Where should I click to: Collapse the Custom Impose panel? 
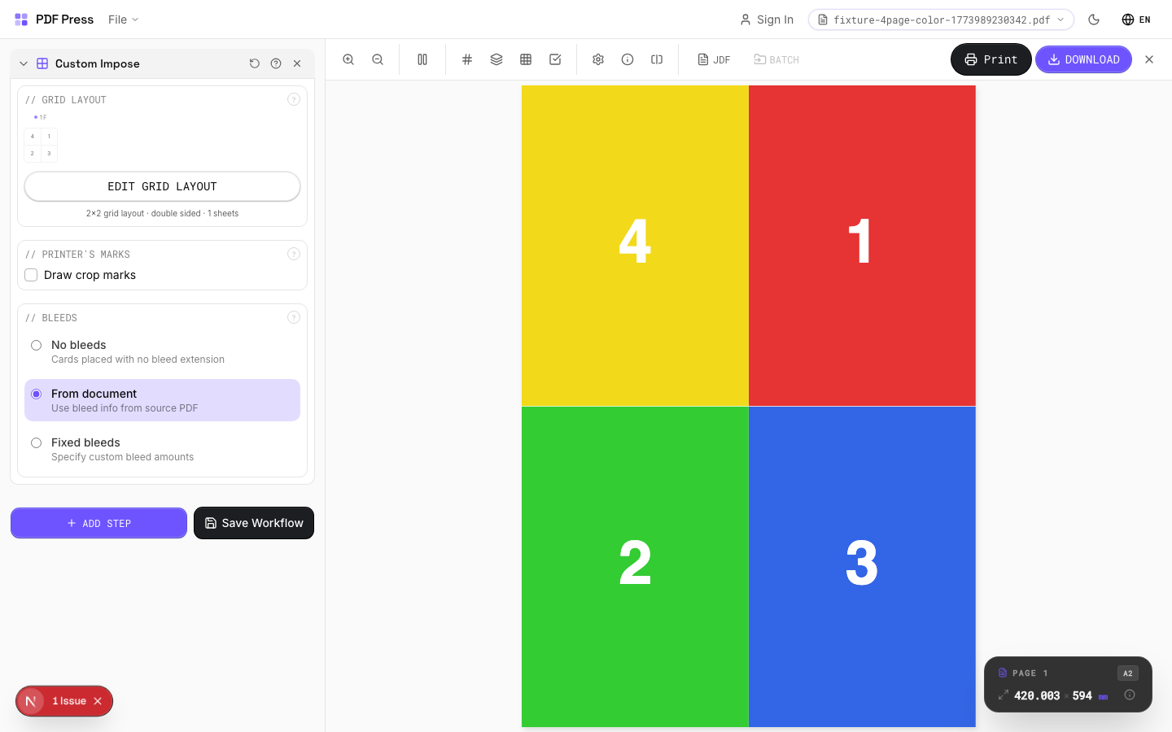[x=23, y=63]
